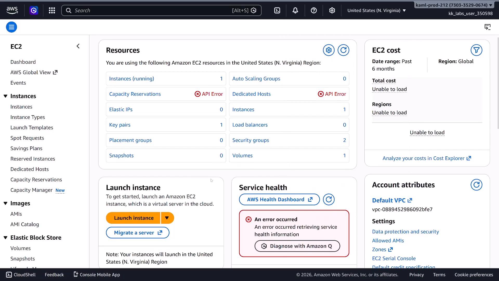Open the region selector dropdown
Image resolution: width=499 pixels, height=281 pixels.
point(377,10)
